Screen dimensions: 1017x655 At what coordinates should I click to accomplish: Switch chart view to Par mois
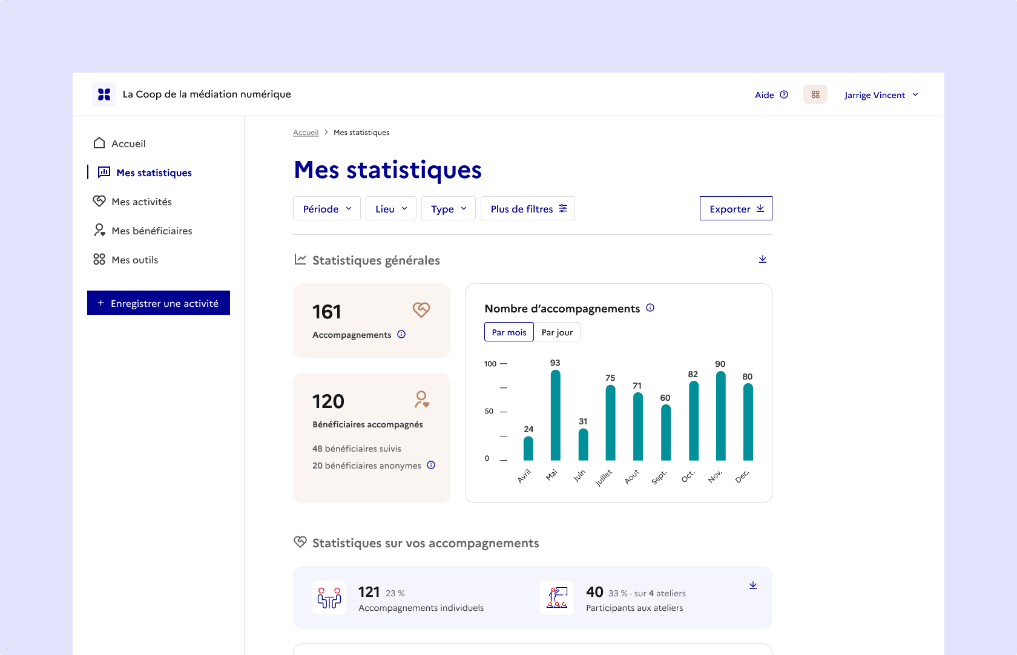[509, 332]
